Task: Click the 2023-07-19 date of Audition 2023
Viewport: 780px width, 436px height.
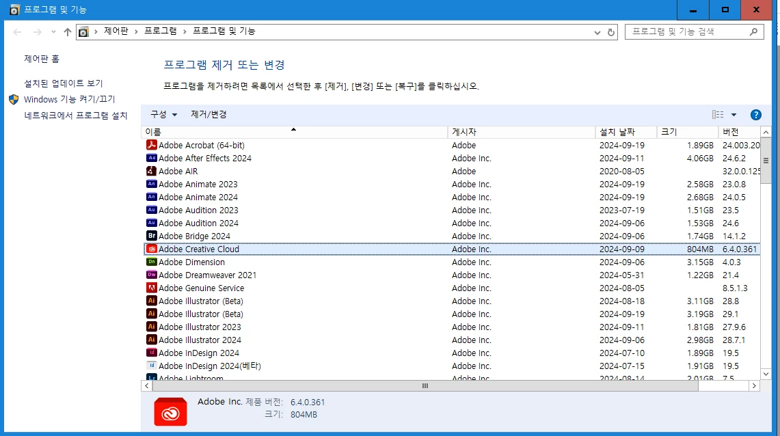Action: point(622,210)
